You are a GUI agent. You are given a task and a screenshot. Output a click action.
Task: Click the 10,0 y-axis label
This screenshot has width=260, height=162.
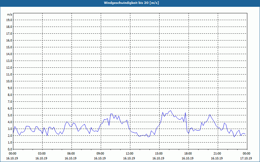[9, 81]
